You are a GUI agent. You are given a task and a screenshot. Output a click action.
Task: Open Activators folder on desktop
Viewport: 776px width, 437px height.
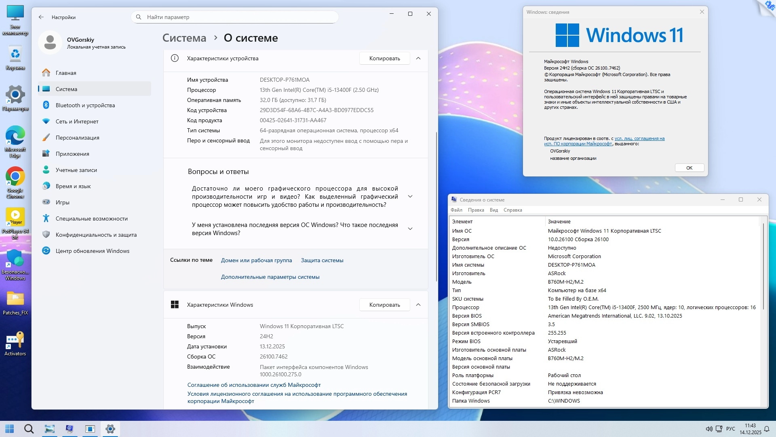[15, 341]
